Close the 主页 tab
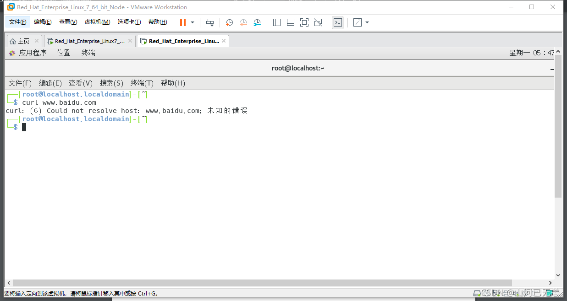This screenshot has width=567, height=301. click(37, 41)
